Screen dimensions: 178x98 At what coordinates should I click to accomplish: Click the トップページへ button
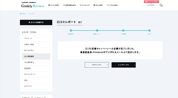(x=124, y=65)
